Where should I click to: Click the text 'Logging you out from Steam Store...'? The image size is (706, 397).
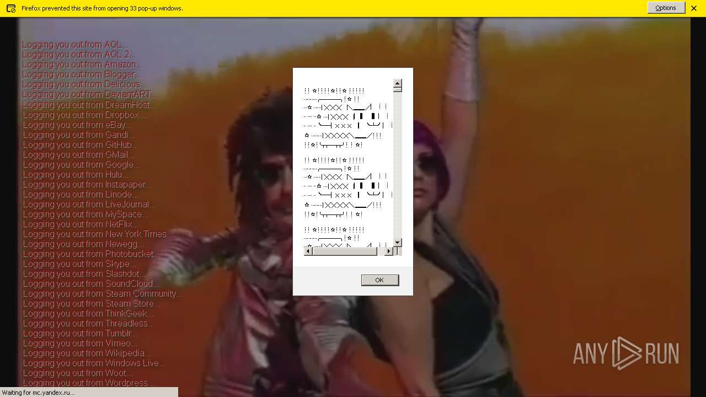point(92,303)
